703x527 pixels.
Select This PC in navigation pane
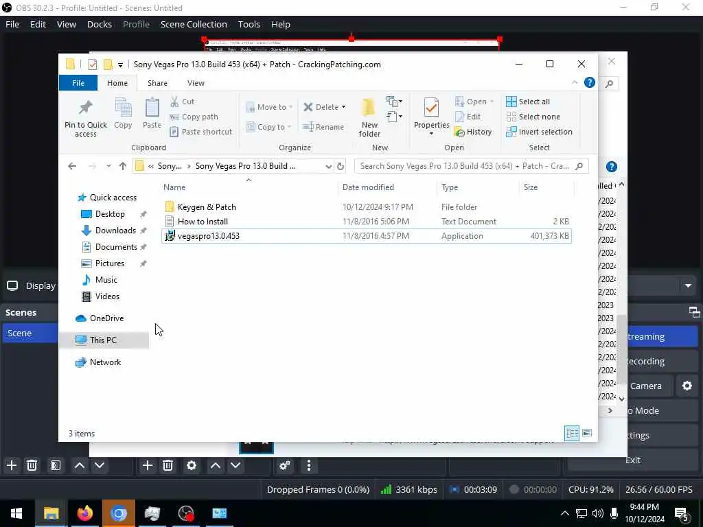104,340
